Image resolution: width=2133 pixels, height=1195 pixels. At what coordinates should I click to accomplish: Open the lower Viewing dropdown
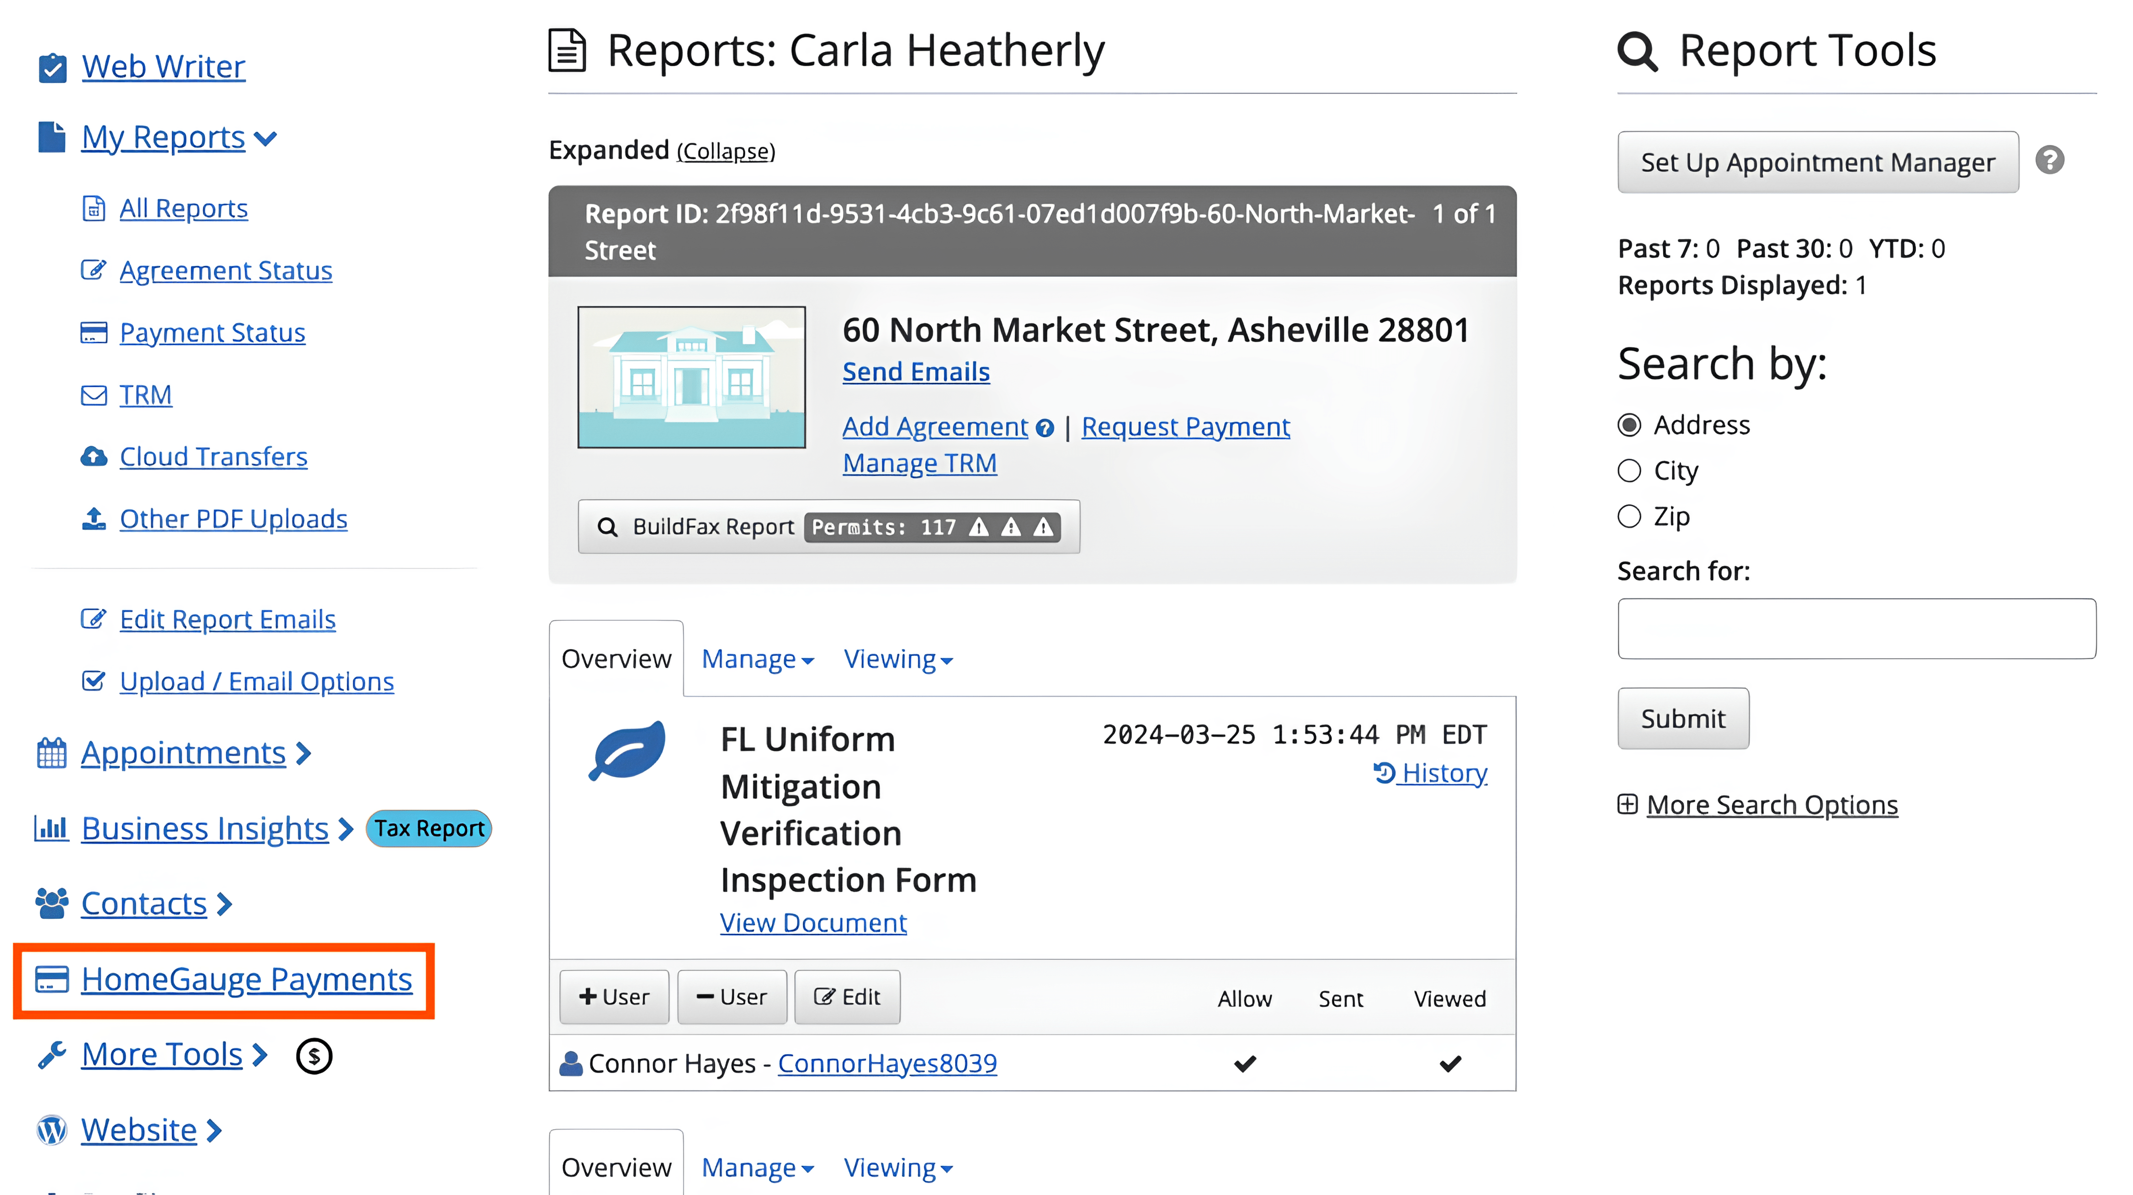[898, 1168]
